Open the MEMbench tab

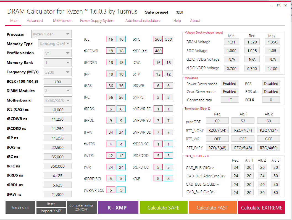[x=62, y=20]
